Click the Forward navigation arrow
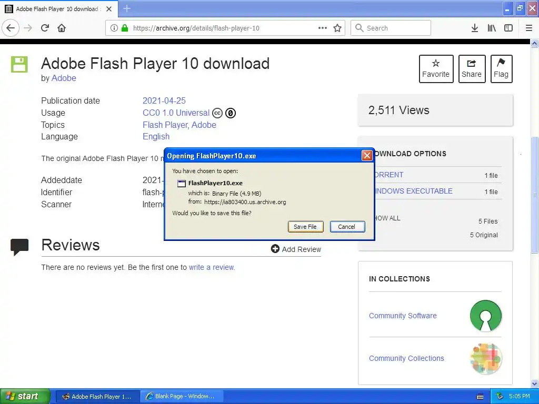Image resolution: width=539 pixels, height=404 pixels. [x=28, y=28]
